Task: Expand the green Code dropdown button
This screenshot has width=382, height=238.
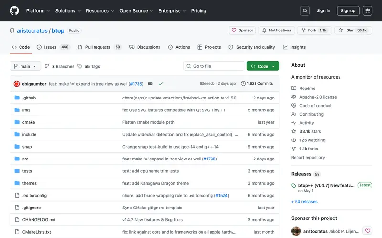Action: pos(263,66)
